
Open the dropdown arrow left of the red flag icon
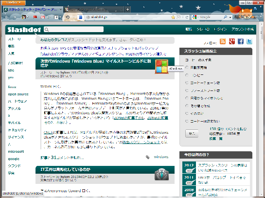click(x=28, y=17)
